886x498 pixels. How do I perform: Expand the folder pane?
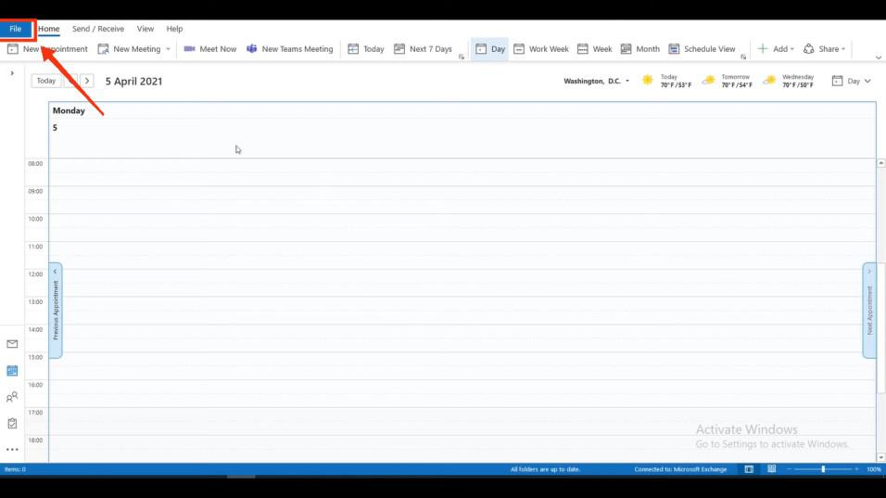12,73
